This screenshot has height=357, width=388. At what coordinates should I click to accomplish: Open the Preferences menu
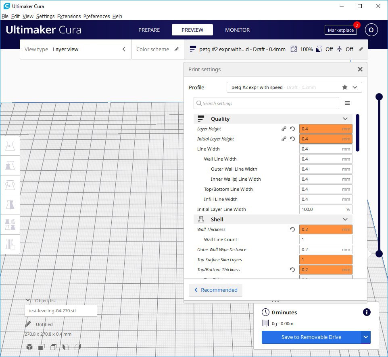pos(96,16)
